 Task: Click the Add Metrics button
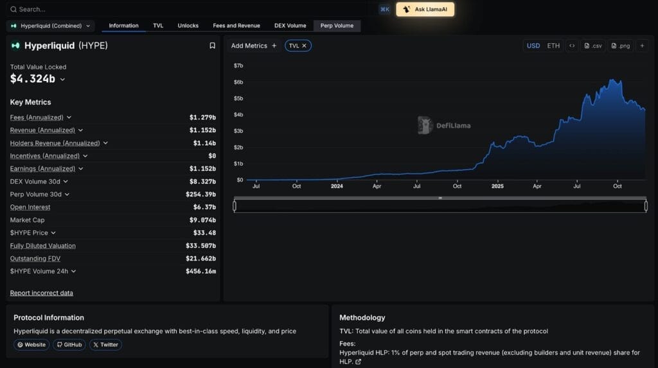[253, 46]
